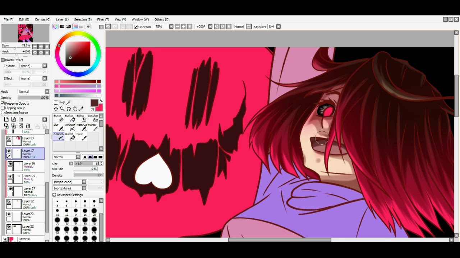Viewport: 460px width, 258px height.
Task: Select the Brush tool in bottom row
Action: tap(82, 137)
